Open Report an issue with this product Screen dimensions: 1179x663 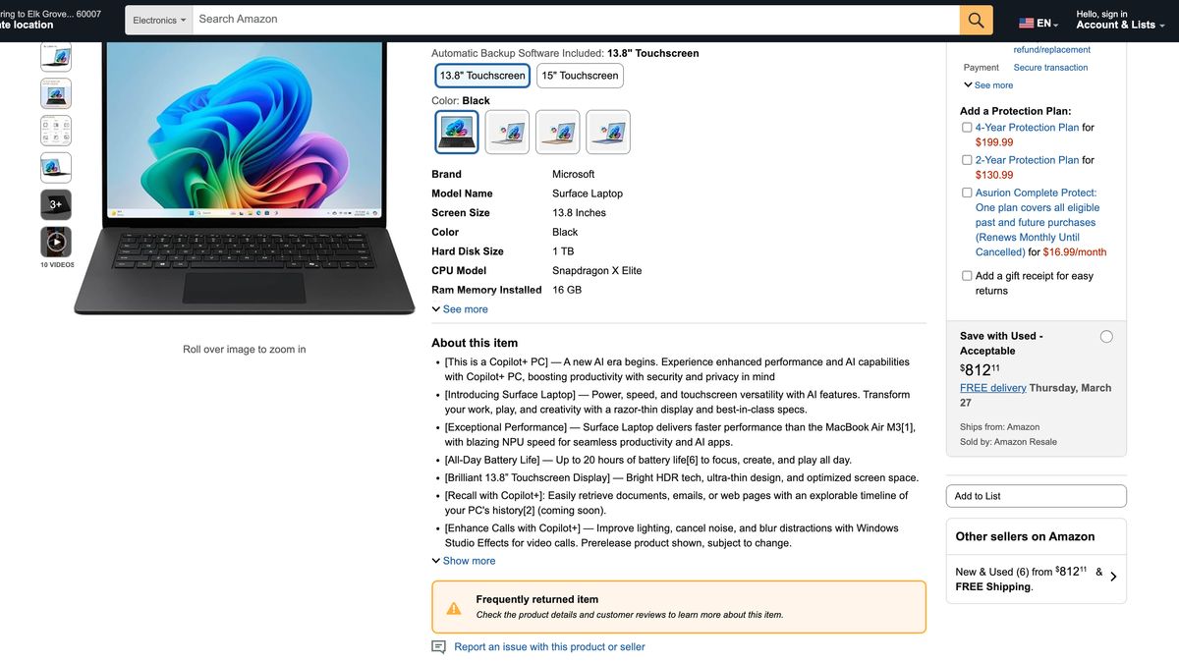coord(549,647)
